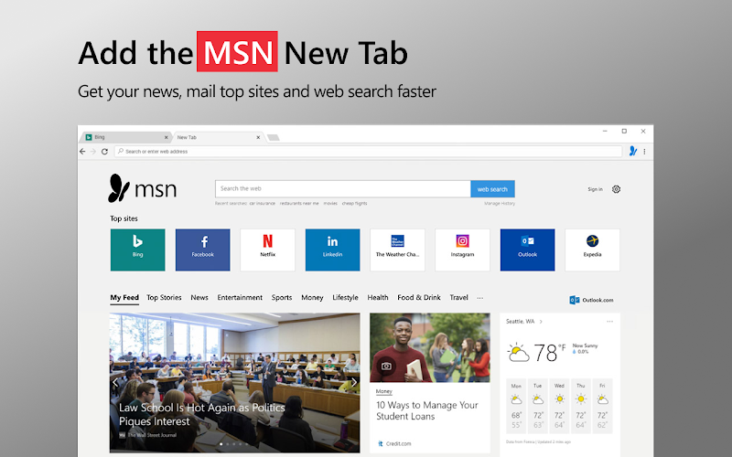Click the msn butterfly logo
The image size is (732, 457).
click(119, 188)
